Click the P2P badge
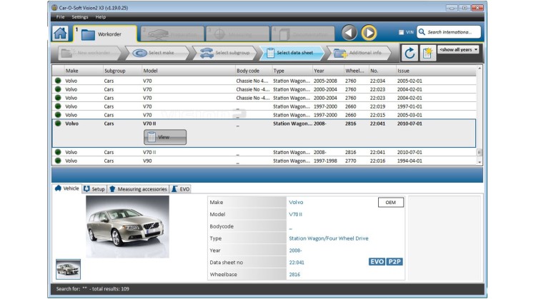Viewport: 536px width, 299px height. pyautogui.click(x=394, y=262)
